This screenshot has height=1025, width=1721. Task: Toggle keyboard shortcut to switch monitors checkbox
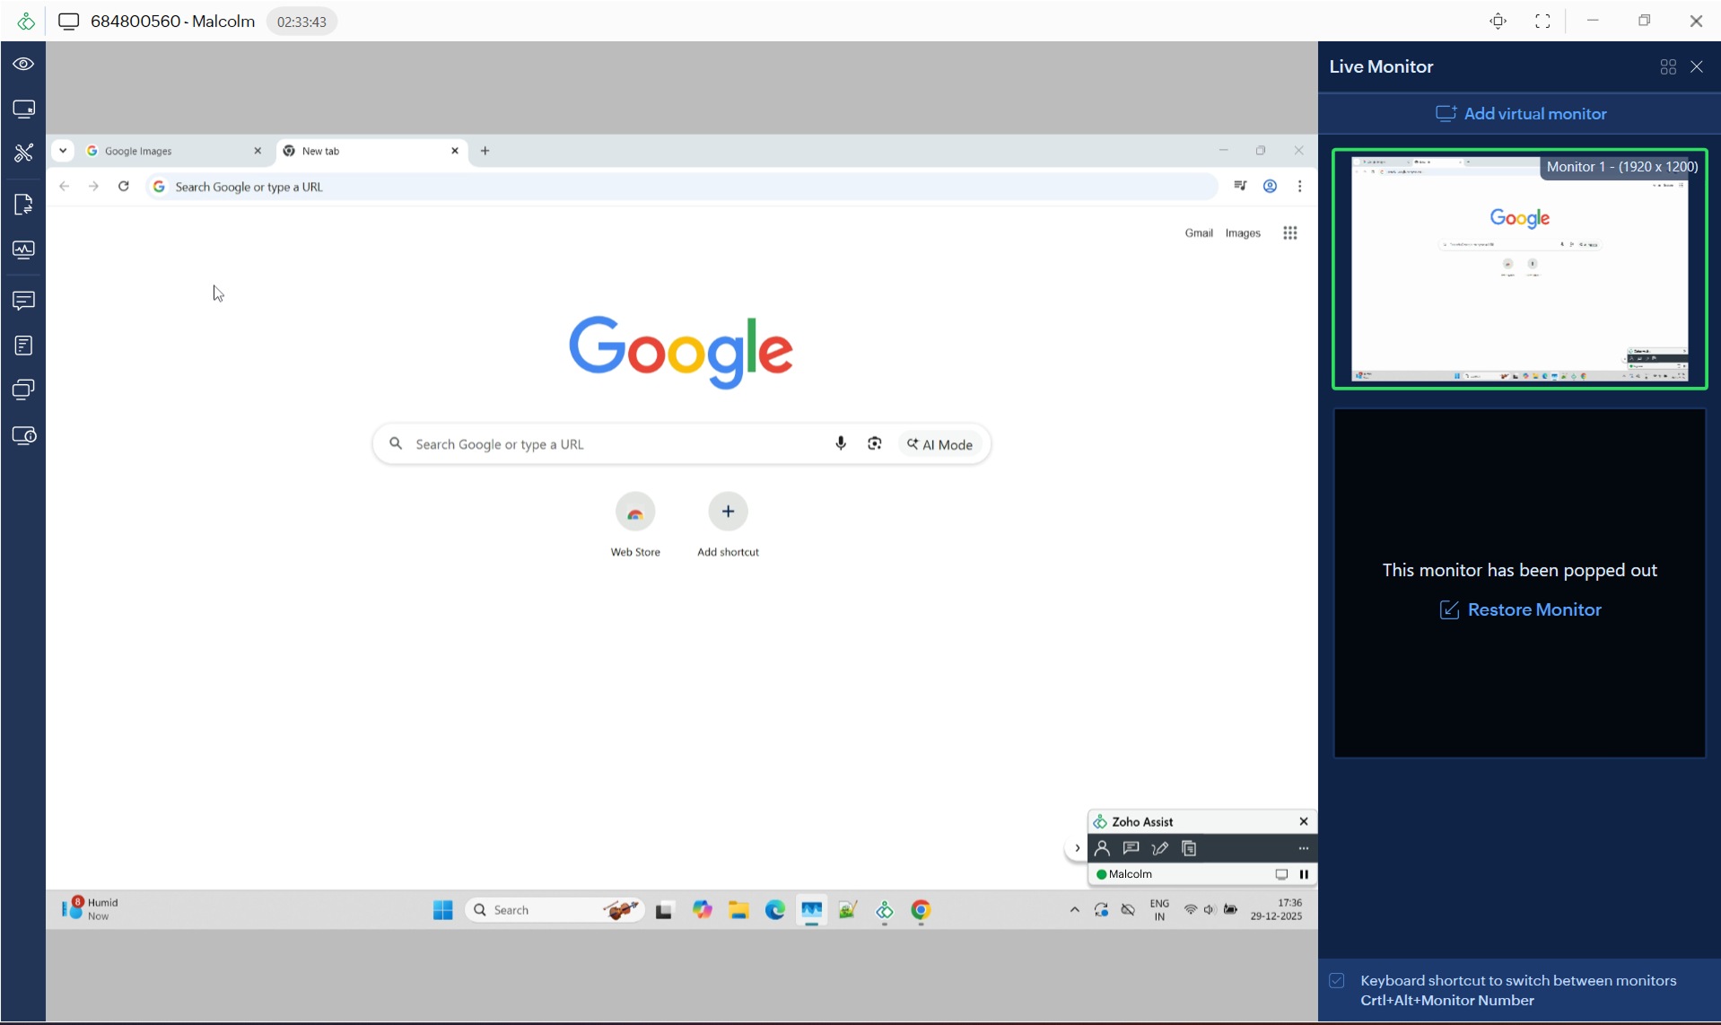[1337, 981]
